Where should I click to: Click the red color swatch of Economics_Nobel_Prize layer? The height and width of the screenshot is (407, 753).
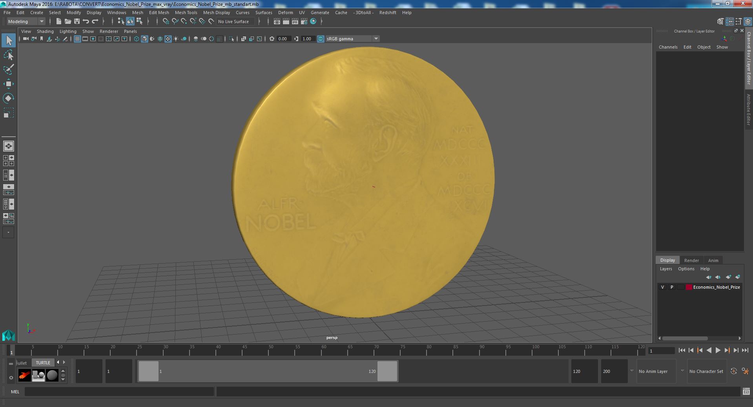[689, 287]
